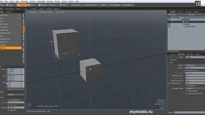The image size is (205, 115).
Task: Open the Help menu
Action: pyautogui.click(x=77, y=1)
